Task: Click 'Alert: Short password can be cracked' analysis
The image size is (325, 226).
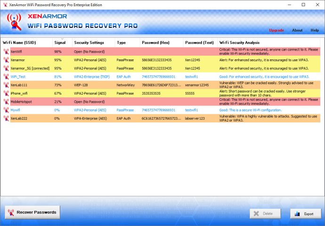Action: [262, 93]
